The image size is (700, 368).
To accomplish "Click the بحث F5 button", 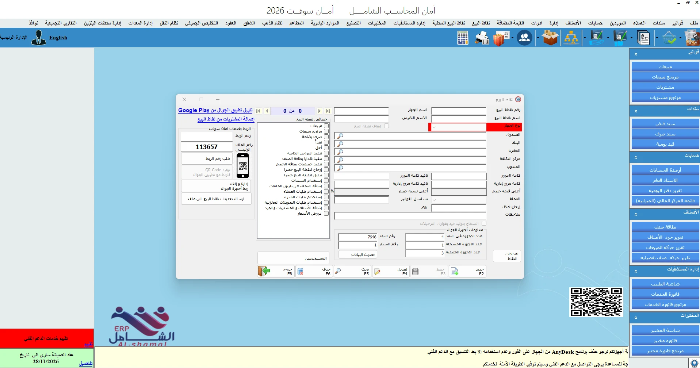I will (352, 271).
